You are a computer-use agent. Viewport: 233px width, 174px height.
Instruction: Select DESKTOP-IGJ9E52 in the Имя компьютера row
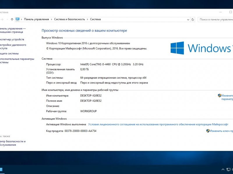(x=91, y=96)
